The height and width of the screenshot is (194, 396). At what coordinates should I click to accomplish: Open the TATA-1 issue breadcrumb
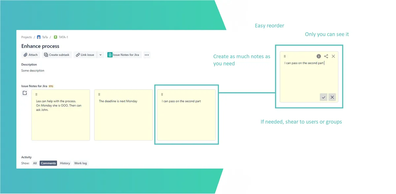pyautogui.click(x=63, y=37)
